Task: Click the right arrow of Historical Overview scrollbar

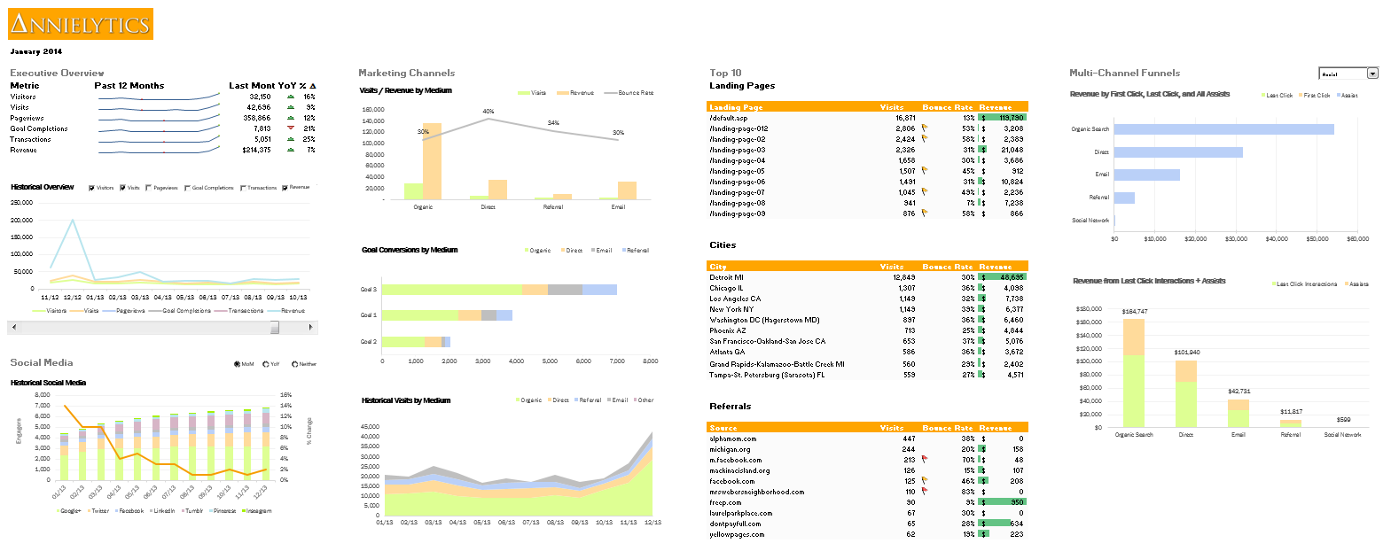Action: click(310, 327)
